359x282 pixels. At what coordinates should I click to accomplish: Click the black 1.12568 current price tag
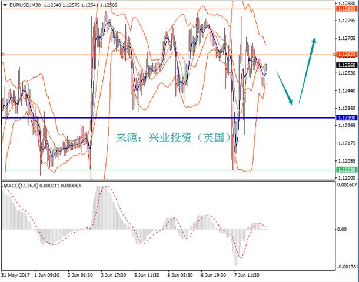(347, 65)
